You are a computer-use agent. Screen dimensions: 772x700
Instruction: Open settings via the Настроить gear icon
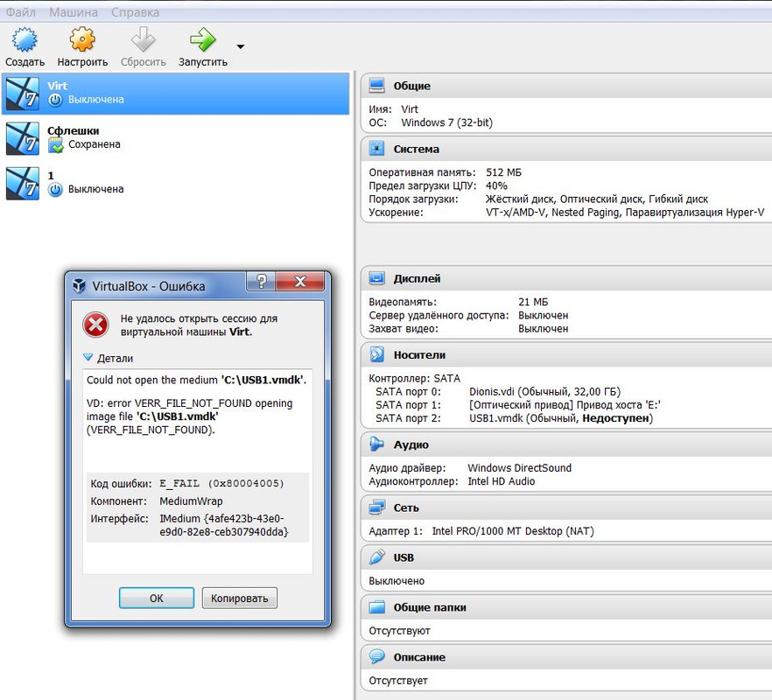click(x=82, y=39)
